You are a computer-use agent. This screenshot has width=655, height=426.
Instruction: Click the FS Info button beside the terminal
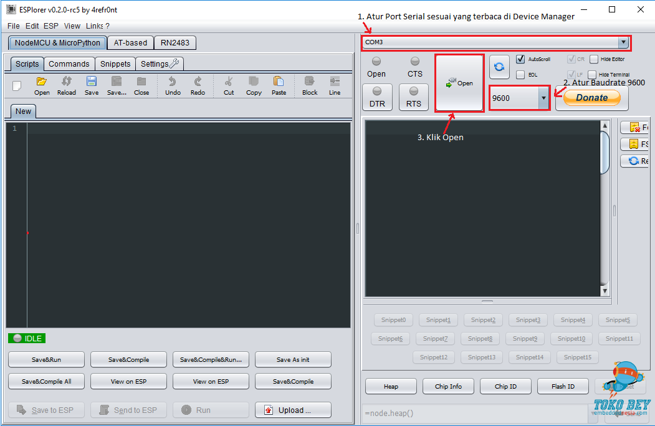click(x=635, y=144)
